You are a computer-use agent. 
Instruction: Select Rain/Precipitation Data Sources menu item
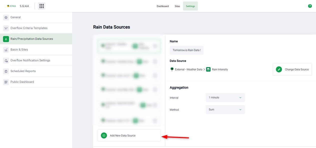32,39
